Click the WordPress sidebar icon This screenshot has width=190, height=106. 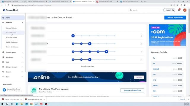point(3,57)
